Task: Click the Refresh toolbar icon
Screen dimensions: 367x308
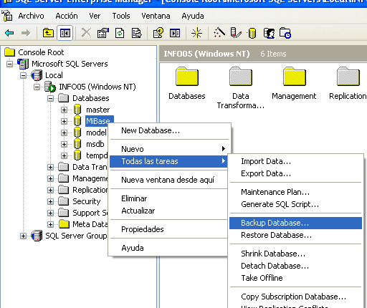Action: point(120,33)
